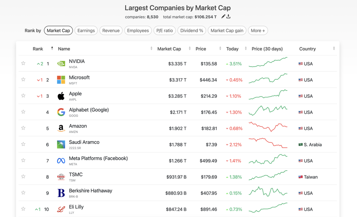Click the edit pencil icon near total market cap
This screenshot has height=217, width=357.
coord(223,17)
